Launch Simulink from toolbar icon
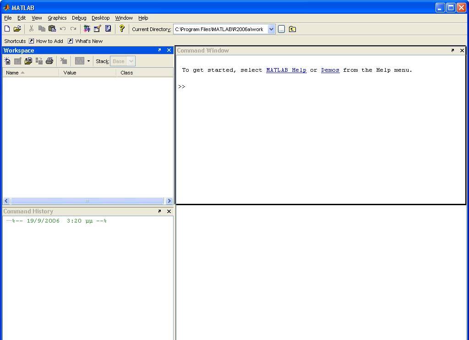469x340 pixels. point(87,29)
